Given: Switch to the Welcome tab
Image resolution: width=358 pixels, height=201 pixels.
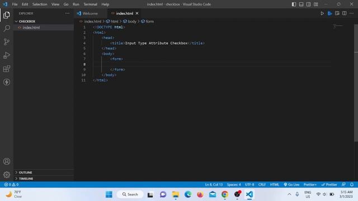Looking at the screenshot, I should coord(91,13).
